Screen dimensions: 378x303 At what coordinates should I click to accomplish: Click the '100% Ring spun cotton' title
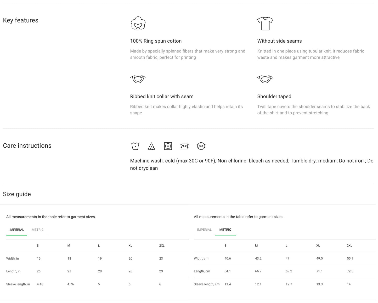(156, 41)
